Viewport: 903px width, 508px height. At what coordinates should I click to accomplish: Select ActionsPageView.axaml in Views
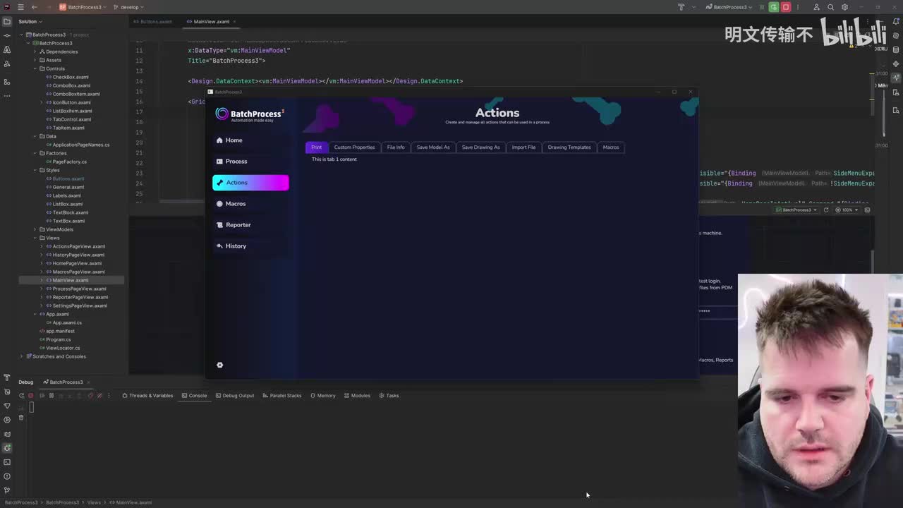point(78,246)
